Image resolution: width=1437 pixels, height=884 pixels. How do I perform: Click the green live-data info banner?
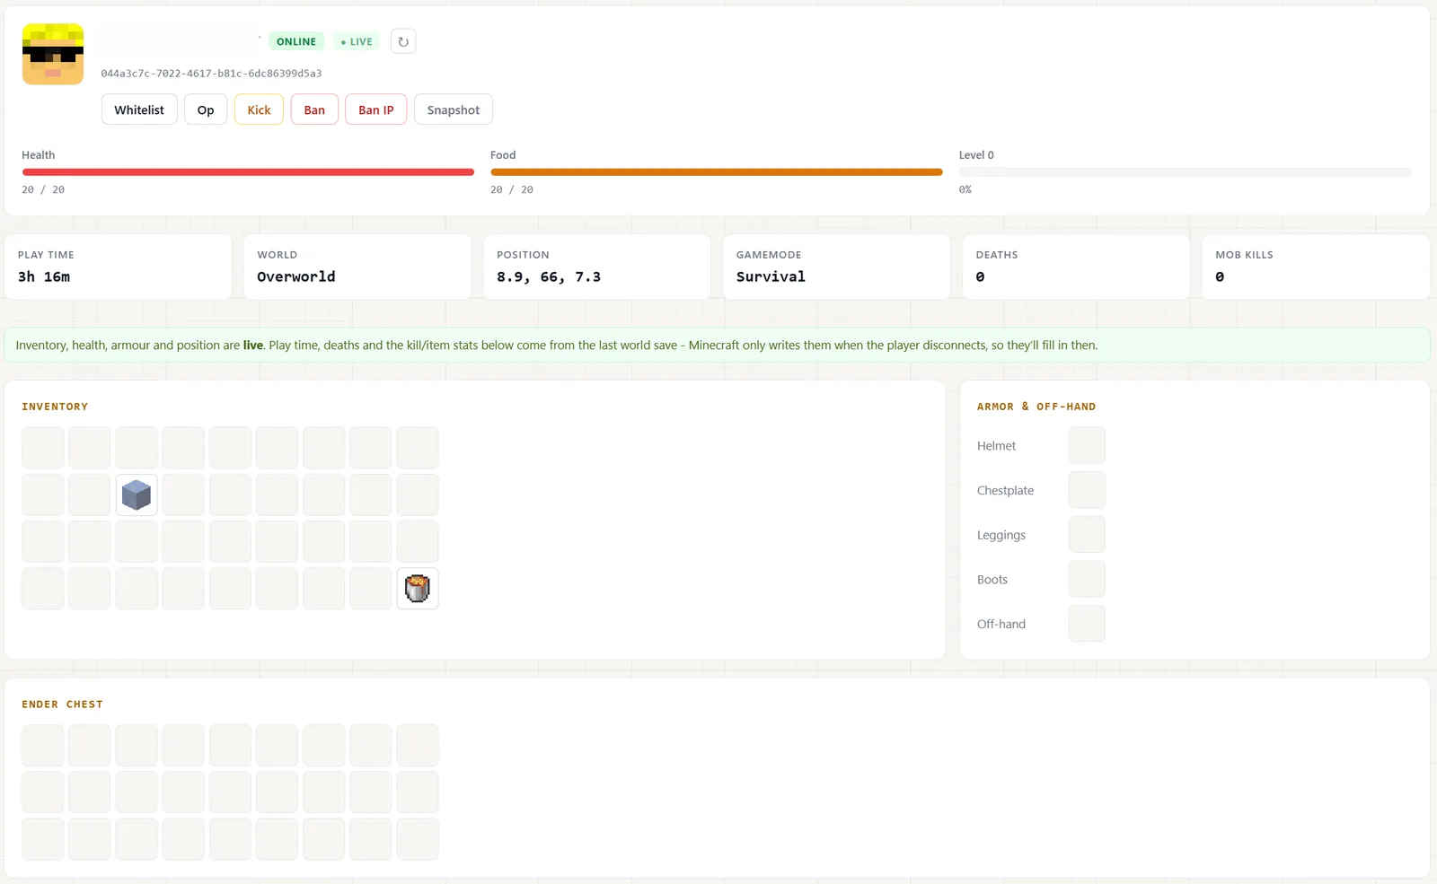coord(717,346)
